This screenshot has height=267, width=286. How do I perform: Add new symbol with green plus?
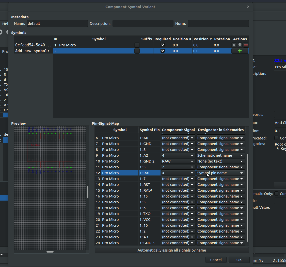tap(240, 51)
